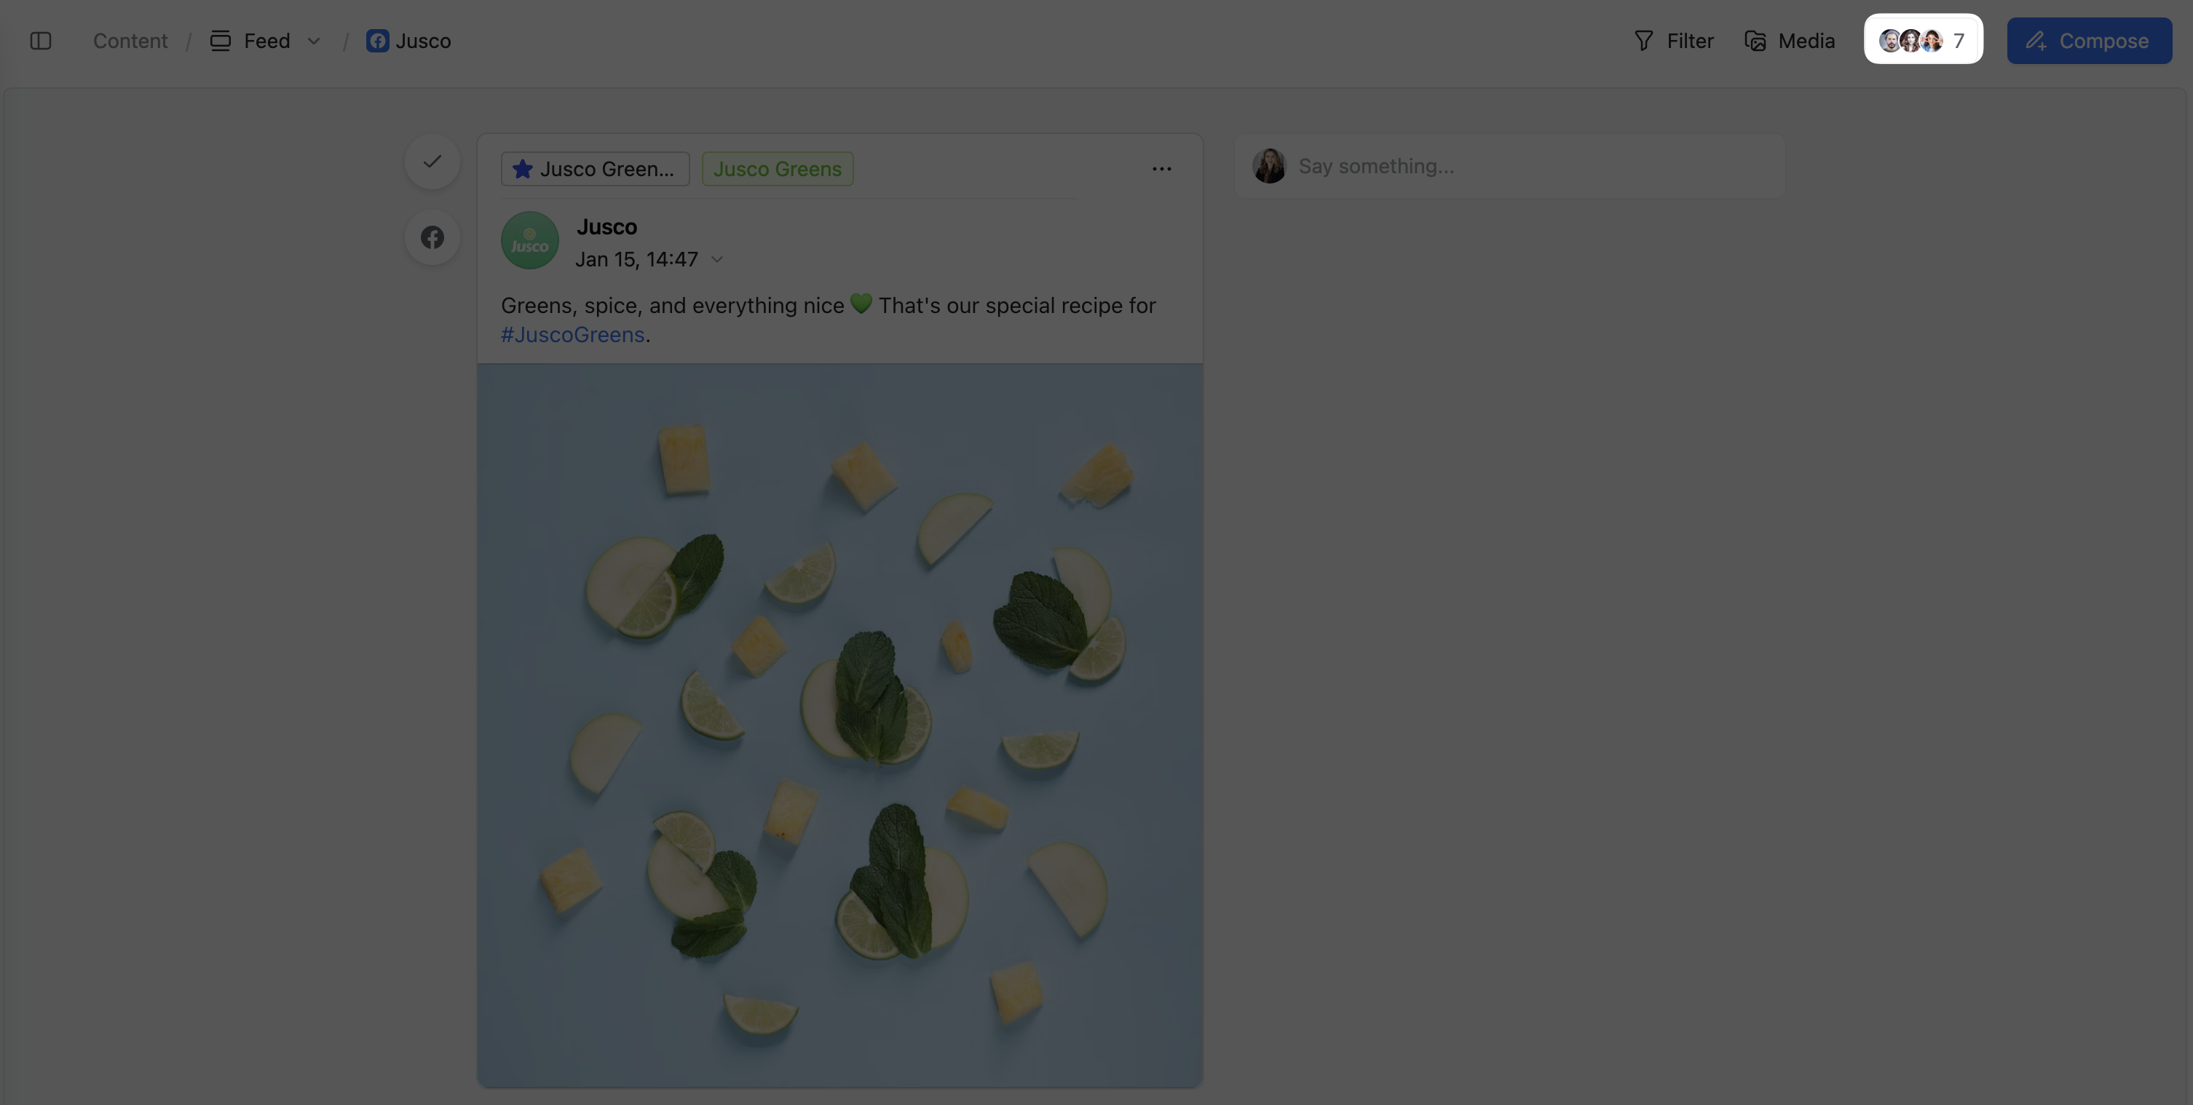Mark post approved with checkmark button

pyautogui.click(x=432, y=162)
